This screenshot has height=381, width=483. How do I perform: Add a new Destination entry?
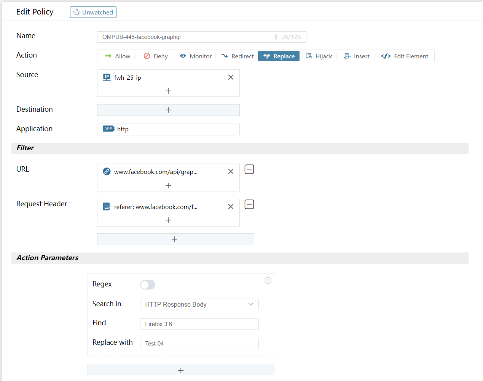[168, 110]
